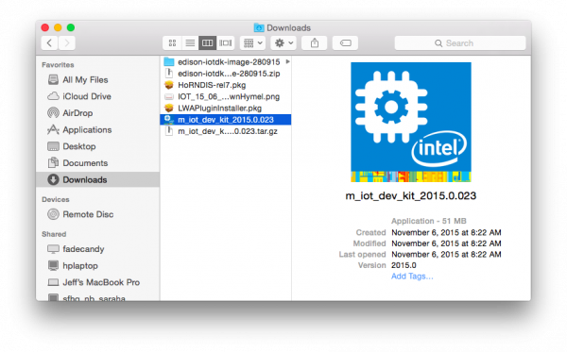Go back with the left arrow button

click(x=49, y=43)
